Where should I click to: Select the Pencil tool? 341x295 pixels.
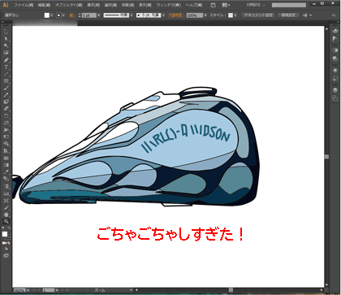(6, 95)
